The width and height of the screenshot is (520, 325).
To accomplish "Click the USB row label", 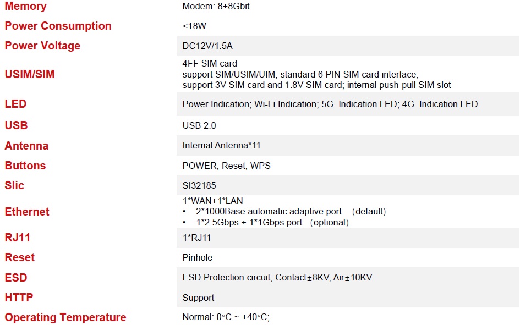I will click(16, 125).
